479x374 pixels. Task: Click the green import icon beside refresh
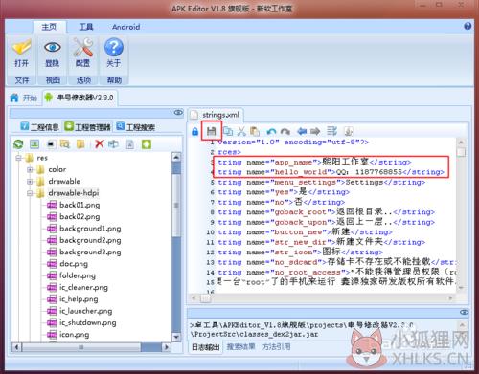[34, 144]
